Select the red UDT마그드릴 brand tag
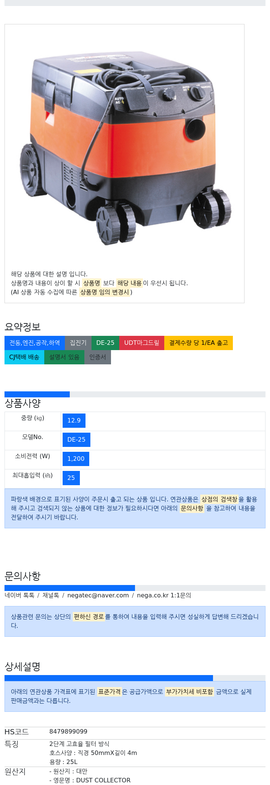The image size is (270, 785). (x=142, y=343)
